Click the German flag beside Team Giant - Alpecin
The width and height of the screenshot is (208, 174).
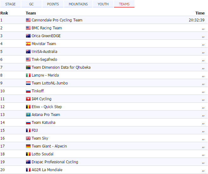coord(28,146)
